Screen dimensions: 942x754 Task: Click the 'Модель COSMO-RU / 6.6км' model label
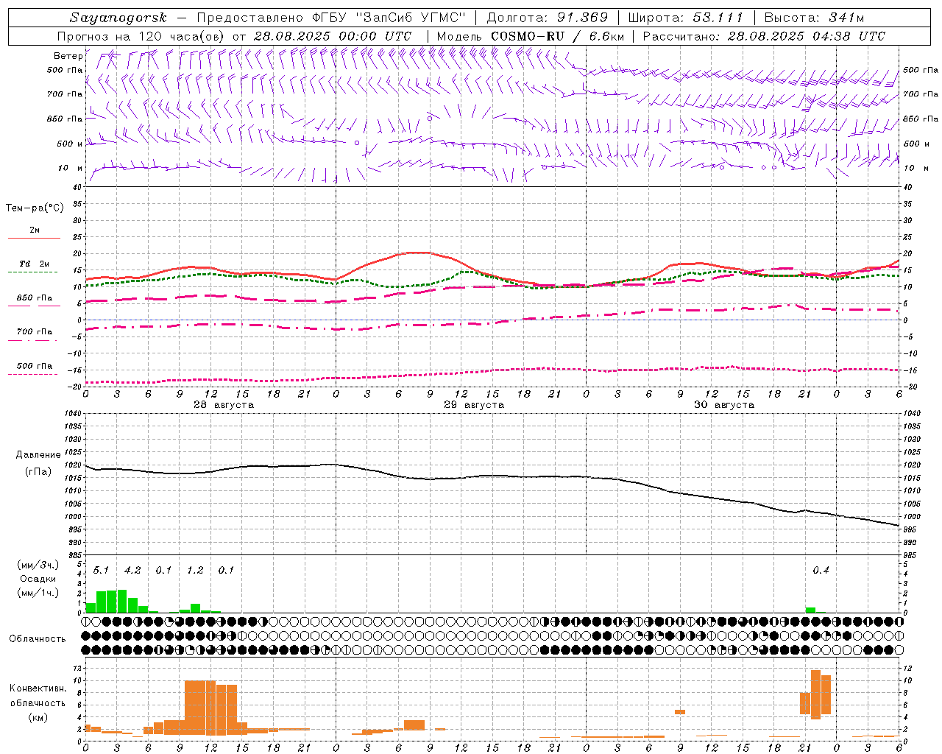tap(531, 36)
